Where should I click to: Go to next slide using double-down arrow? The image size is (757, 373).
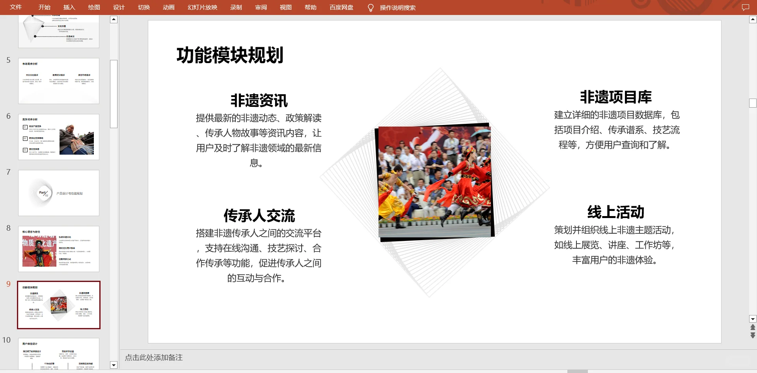point(753,336)
